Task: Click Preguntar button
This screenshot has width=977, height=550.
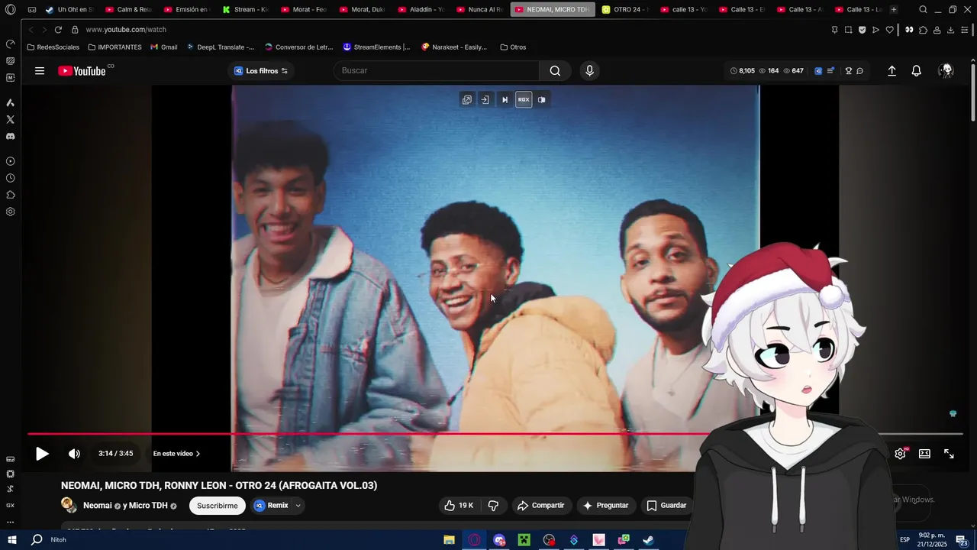Action: [605, 506]
